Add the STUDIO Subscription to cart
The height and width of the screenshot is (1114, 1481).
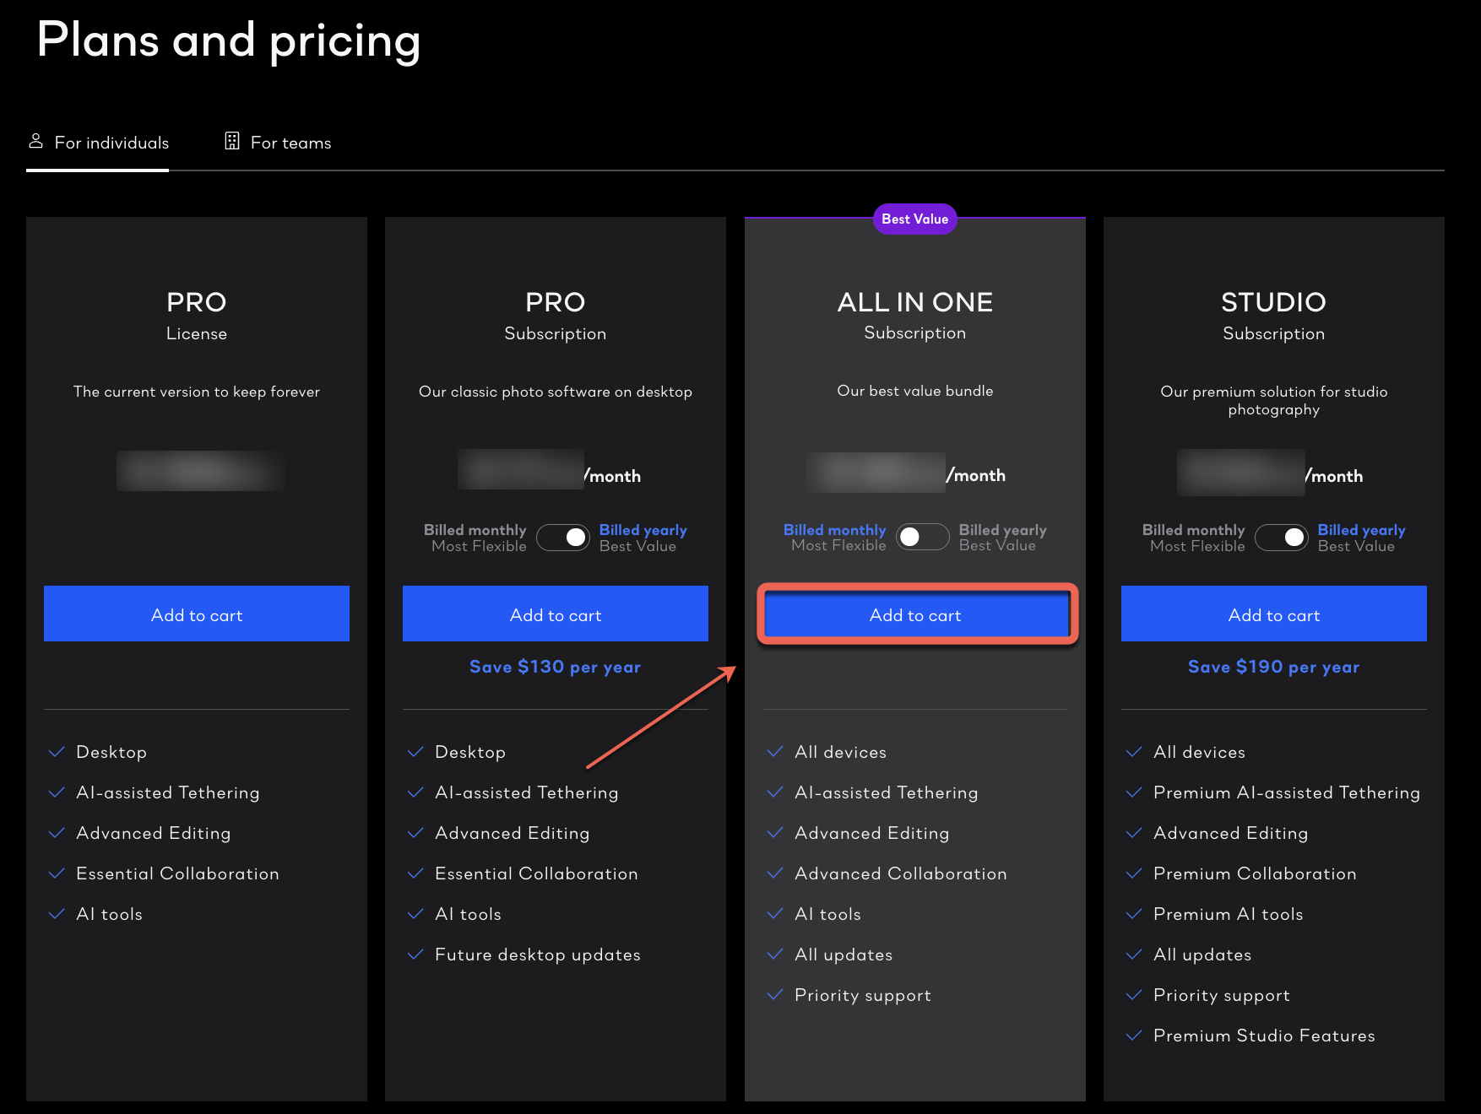pyautogui.click(x=1273, y=614)
